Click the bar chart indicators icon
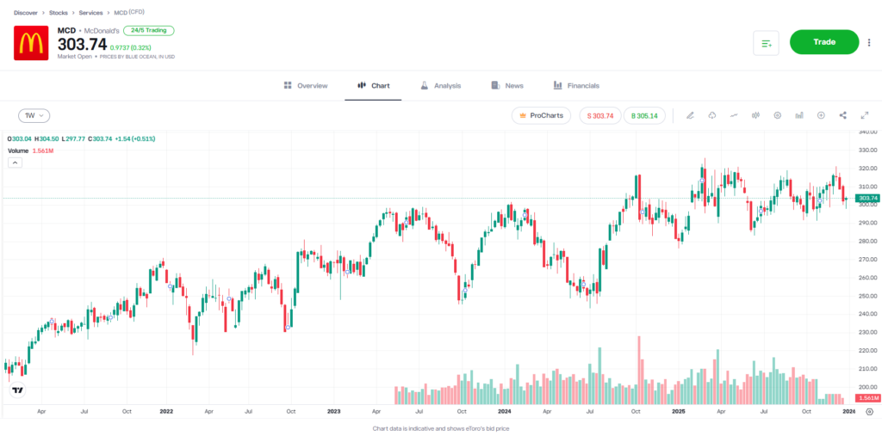Screen dimensions: 882x436 [x=799, y=115]
